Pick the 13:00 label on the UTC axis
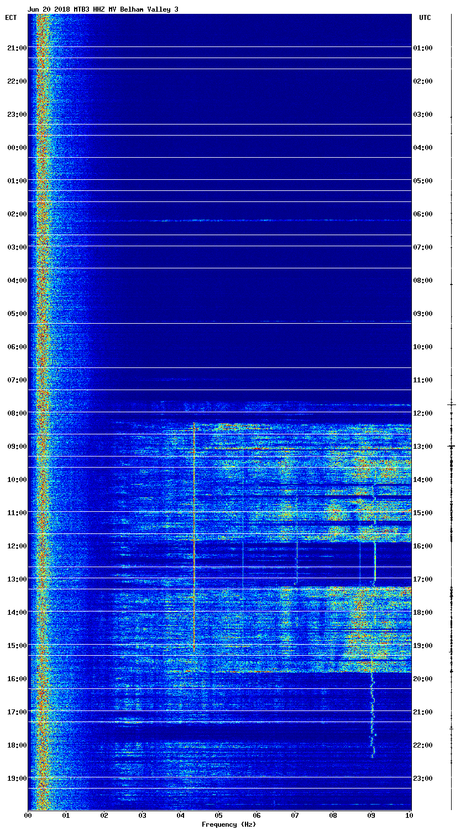Screen dimensions: 471x830 (x=423, y=447)
